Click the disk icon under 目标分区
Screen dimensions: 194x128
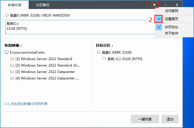98,52
